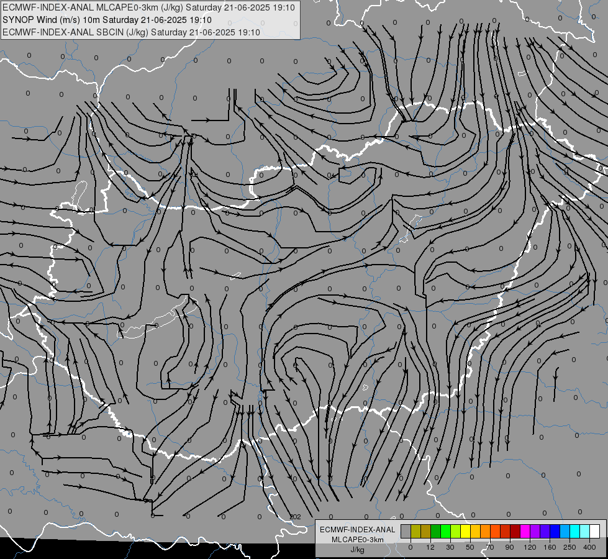Click the '12' tick label on the legend scale

pyautogui.click(x=430, y=547)
